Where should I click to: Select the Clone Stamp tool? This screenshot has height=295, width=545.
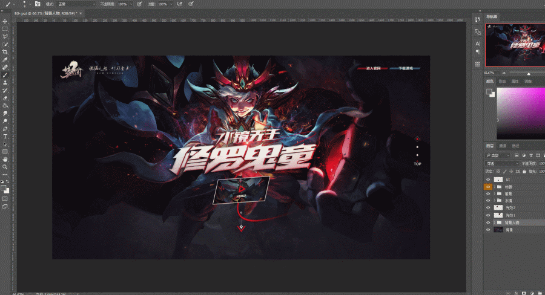(5, 83)
